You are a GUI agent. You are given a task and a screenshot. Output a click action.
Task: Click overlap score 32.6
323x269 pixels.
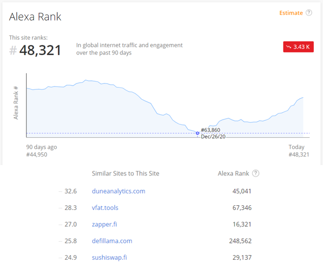(x=70, y=191)
